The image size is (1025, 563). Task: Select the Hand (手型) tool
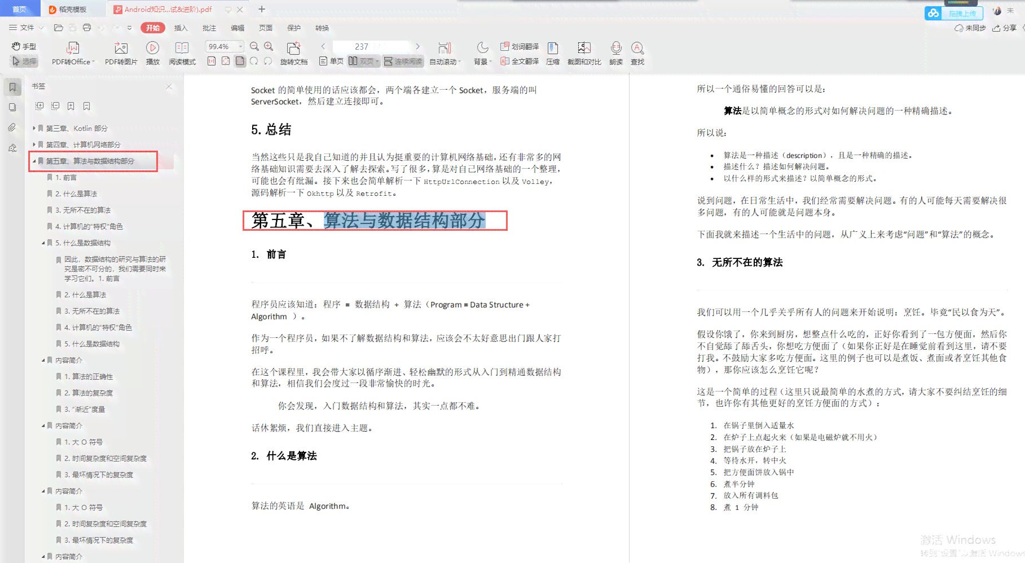click(x=24, y=46)
